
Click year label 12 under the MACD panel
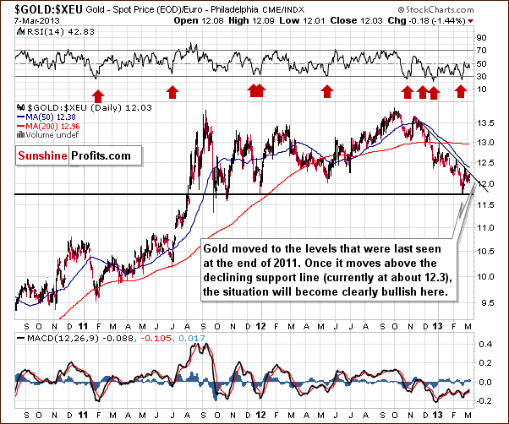[x=260, y=416]
